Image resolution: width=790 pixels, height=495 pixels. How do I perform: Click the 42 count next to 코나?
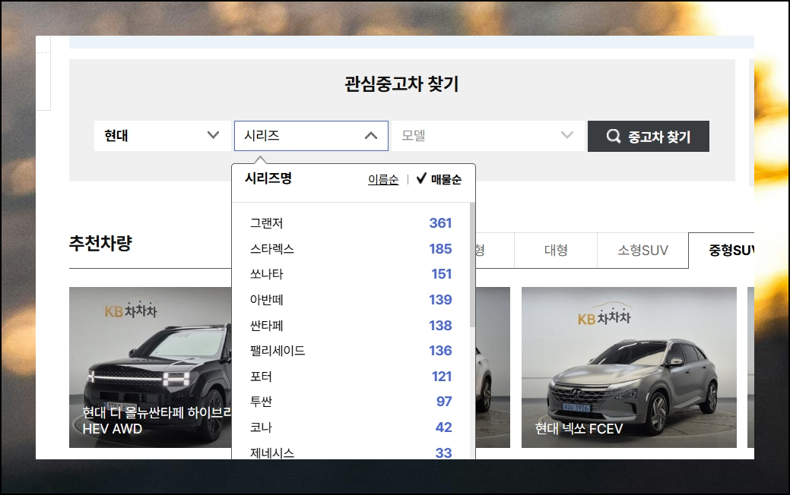443,427
